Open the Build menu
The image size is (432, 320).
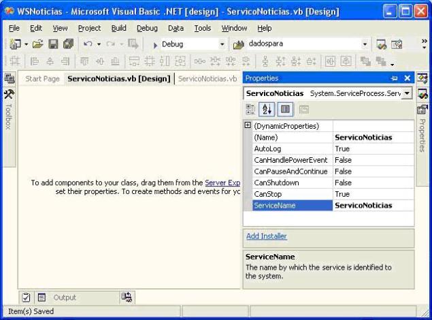pyautogui.click(x=119, y=28)
